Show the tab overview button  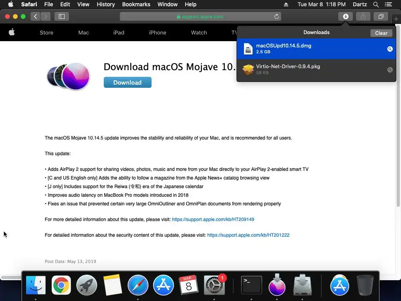point(381,16)
